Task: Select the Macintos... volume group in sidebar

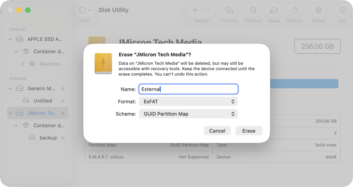Action: 52,64
